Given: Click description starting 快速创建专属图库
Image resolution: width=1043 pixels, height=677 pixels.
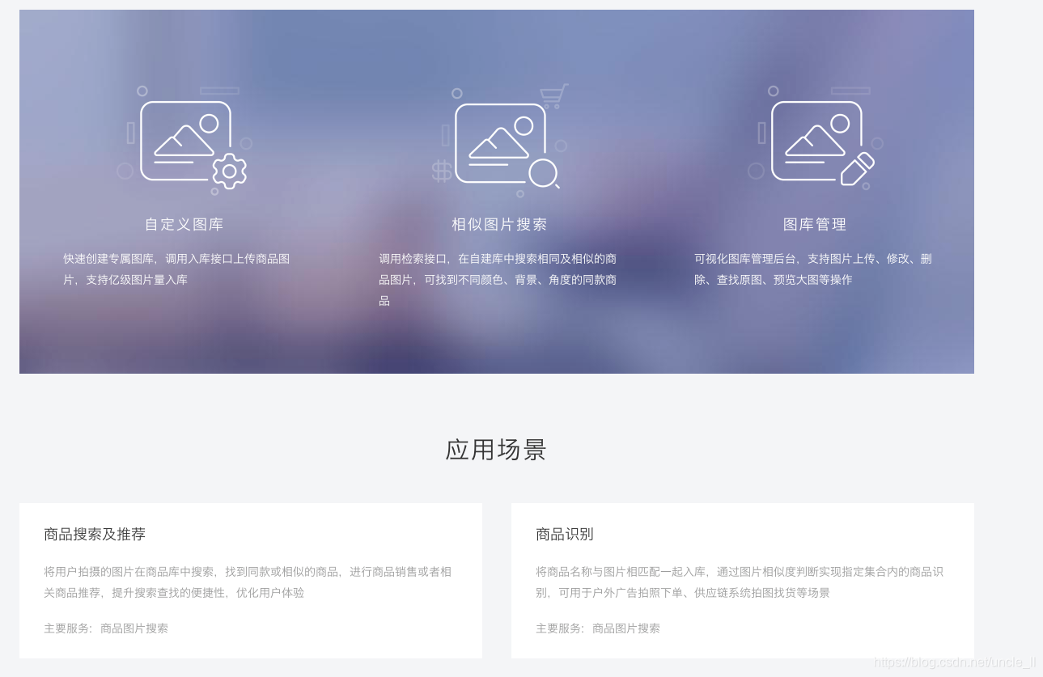Looking at the screenshot, I should coord(176,269).
